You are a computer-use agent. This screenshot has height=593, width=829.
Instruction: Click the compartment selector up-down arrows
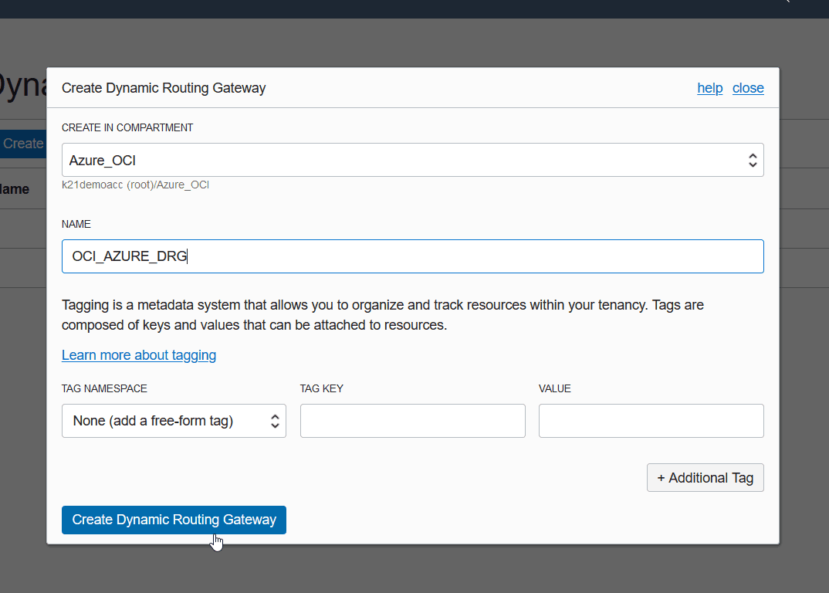753,160
